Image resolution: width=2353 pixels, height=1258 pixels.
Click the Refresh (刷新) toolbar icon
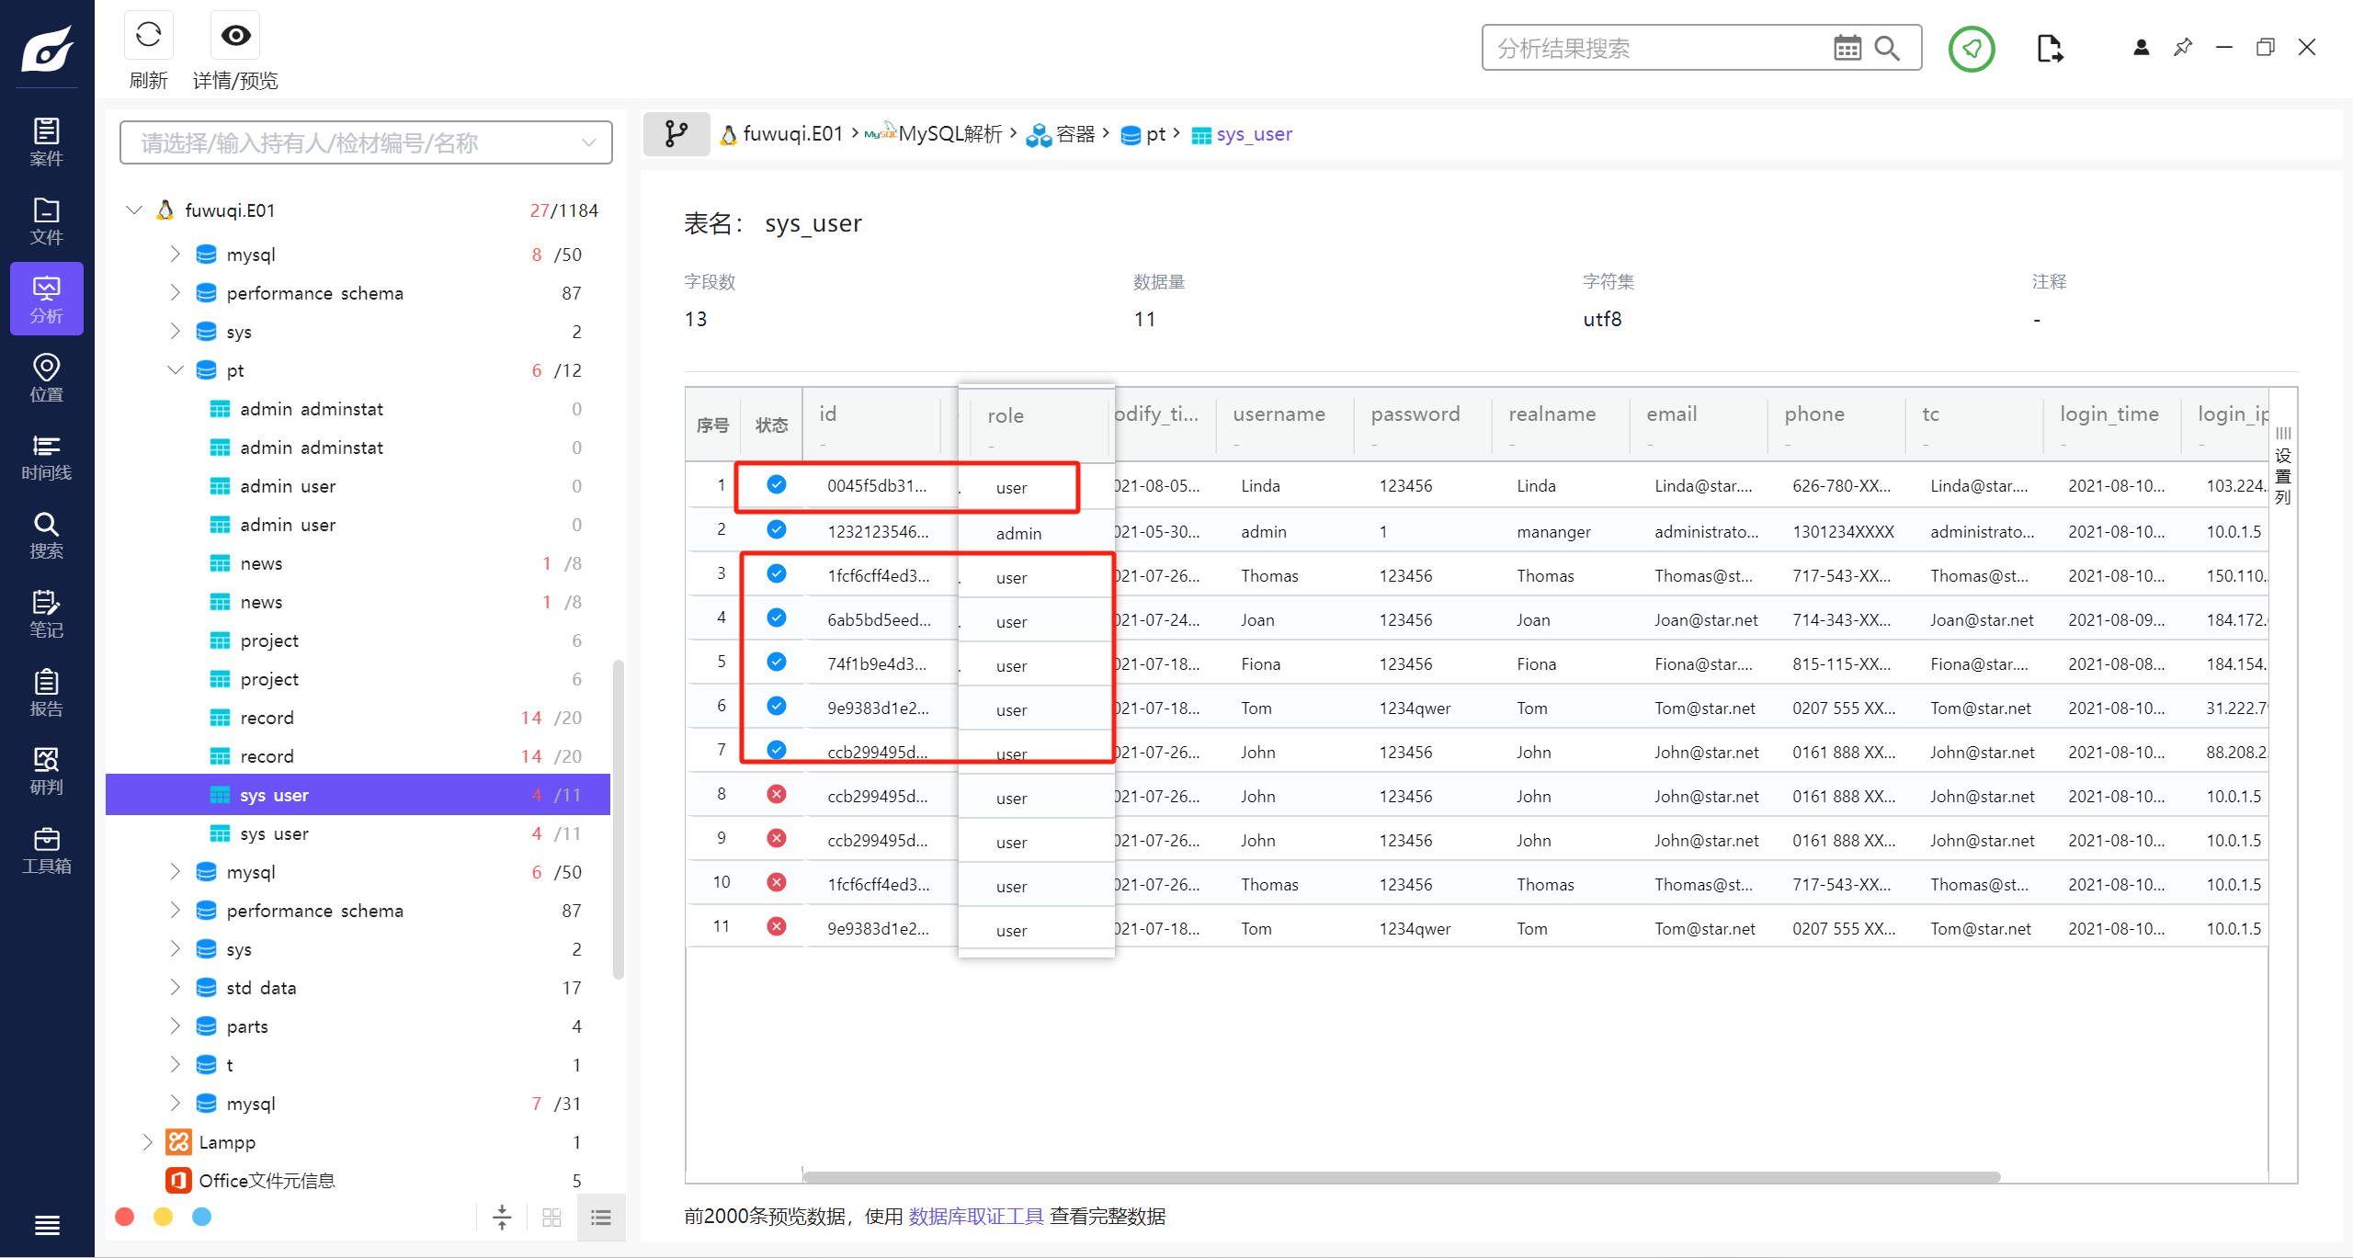(x=148, y=37)
